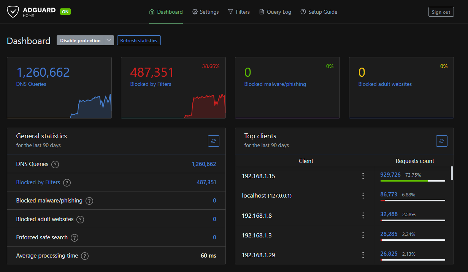Open help icon for Blocked malware/phishing
This screenshot has height=272, width=468.
(89, 201)
